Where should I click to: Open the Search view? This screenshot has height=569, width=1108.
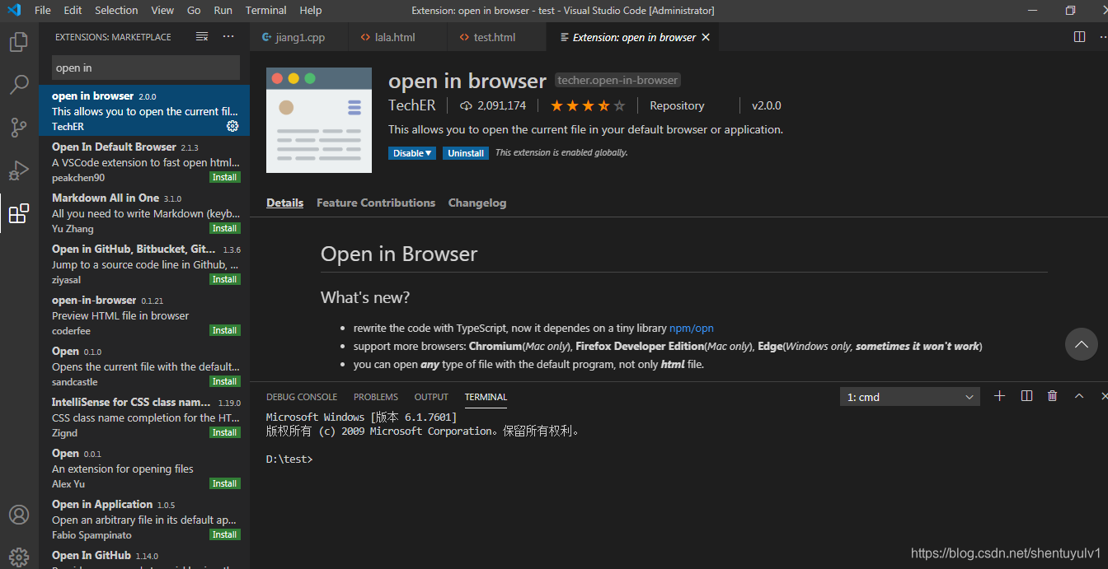tap(18, 85)
